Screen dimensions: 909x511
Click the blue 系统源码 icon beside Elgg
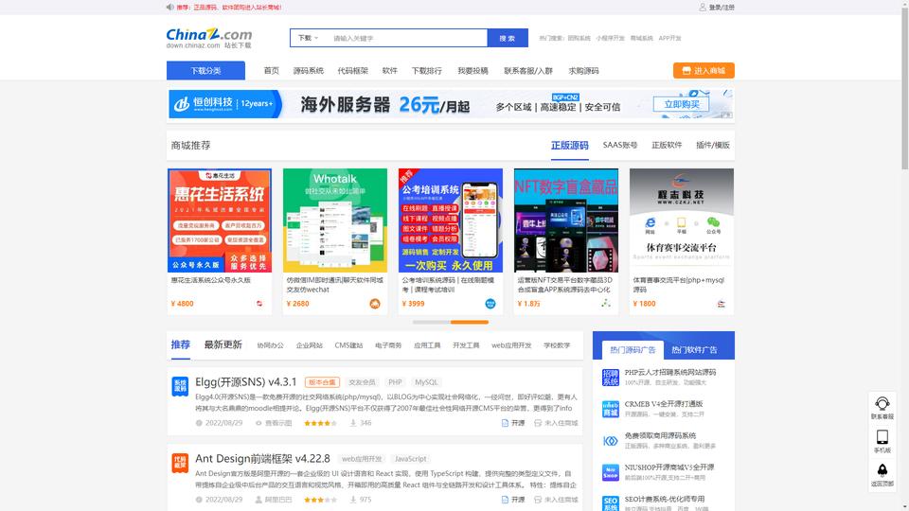(180, 386)
